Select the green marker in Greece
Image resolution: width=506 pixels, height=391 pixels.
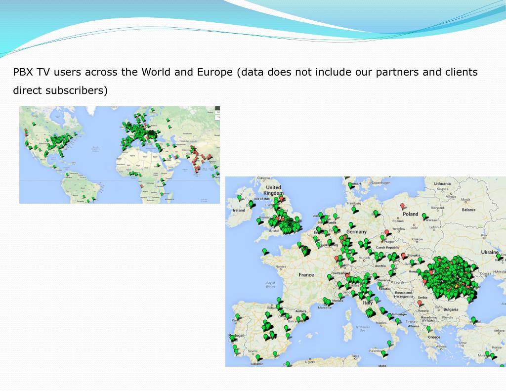click(x=428, y=329)
